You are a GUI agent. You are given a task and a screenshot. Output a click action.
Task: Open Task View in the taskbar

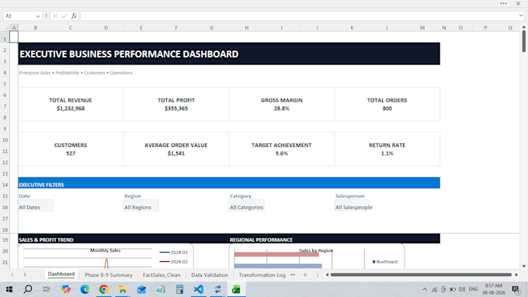[x=47, y=289]
